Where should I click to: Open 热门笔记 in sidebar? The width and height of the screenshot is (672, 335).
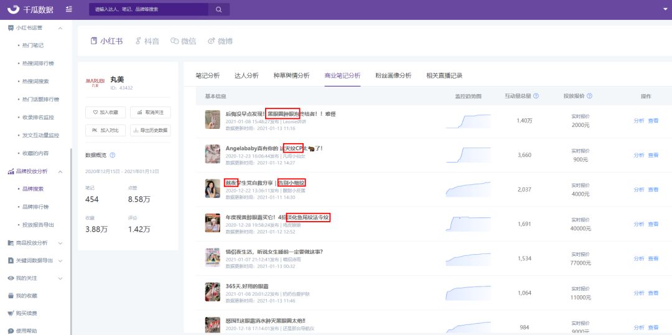(x=33, y=45)
